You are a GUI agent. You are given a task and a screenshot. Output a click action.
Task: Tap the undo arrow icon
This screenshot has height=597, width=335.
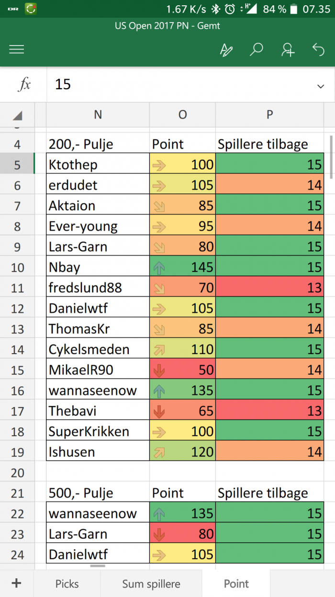pos(318,49)
